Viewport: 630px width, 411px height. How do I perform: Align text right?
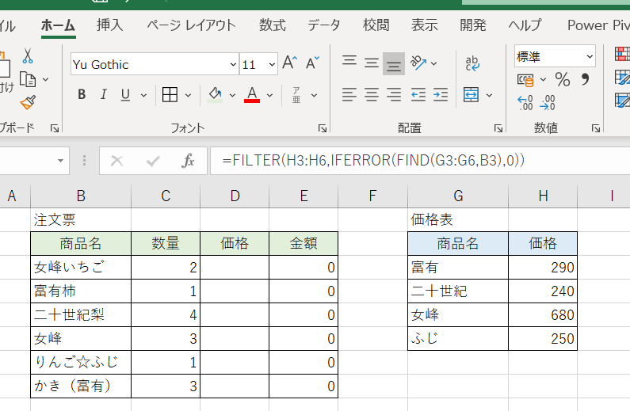[x=394, y=95]
